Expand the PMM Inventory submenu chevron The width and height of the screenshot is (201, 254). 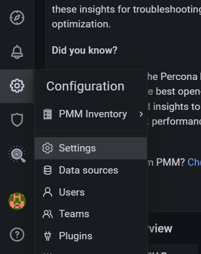pos(141,114)
